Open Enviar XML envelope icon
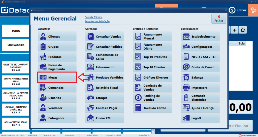Image resolution: width=258 pixels, height=137 pixels. [x=90, y=118]
